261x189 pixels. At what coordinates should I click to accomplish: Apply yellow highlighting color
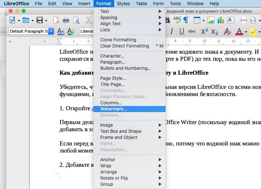(253, 31)
